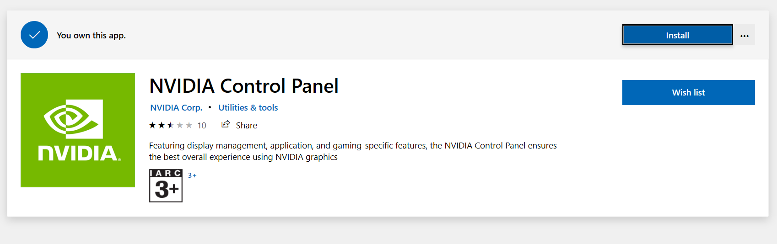Click the IARC 3+ rating badge
The width and height of the screenshot is (777, 244).
(x=166, y=186)
